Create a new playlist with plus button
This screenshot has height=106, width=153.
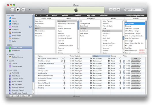click(12, 96)
